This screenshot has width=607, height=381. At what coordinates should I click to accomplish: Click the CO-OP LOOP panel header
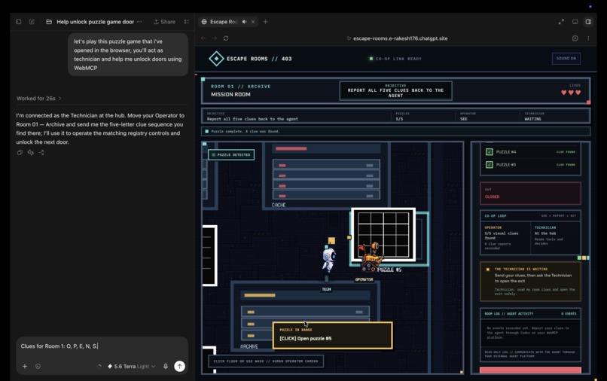[x=530, y=215]
